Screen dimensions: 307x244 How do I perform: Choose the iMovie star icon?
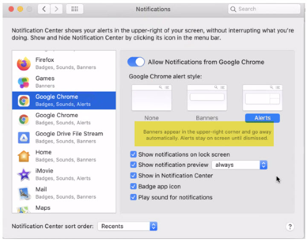[23, 174]
